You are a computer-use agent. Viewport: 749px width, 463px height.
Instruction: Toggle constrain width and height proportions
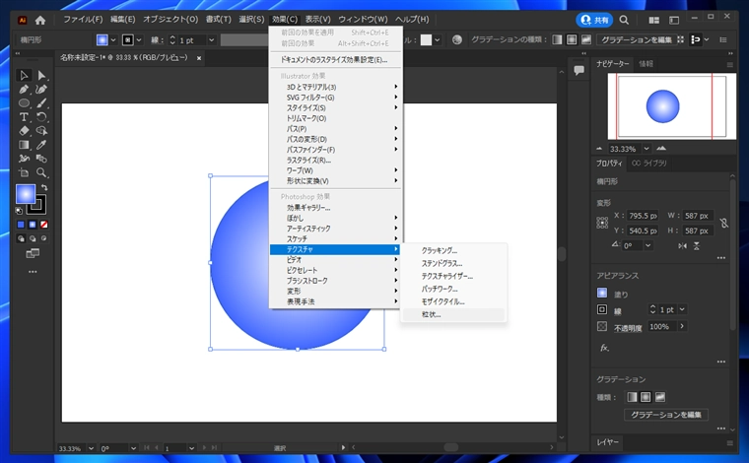[x=724, y=223]
